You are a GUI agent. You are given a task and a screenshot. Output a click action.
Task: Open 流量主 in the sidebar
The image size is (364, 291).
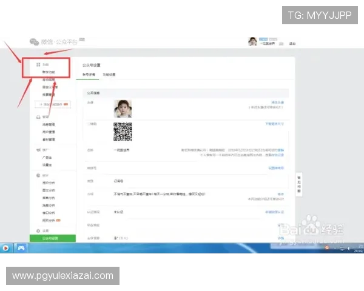click(x=47, y=165)
